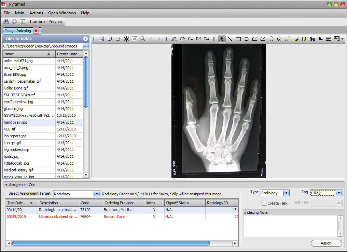The width and height of the screenshot is (348, 252).
Task: Select the open polygon annotation tool
Action: click(254, 39)
